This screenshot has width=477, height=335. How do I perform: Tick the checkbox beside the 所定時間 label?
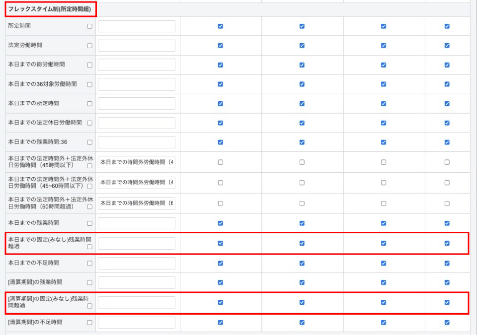pyautogui.click(x=89, y=26)
